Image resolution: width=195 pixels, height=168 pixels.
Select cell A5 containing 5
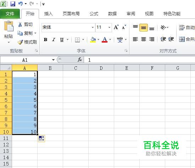point(24,100)
